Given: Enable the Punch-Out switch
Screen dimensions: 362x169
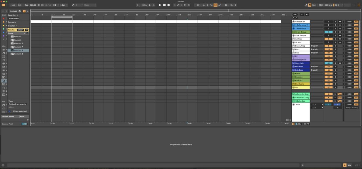Looking at the screenshot, I should point(219,5).
